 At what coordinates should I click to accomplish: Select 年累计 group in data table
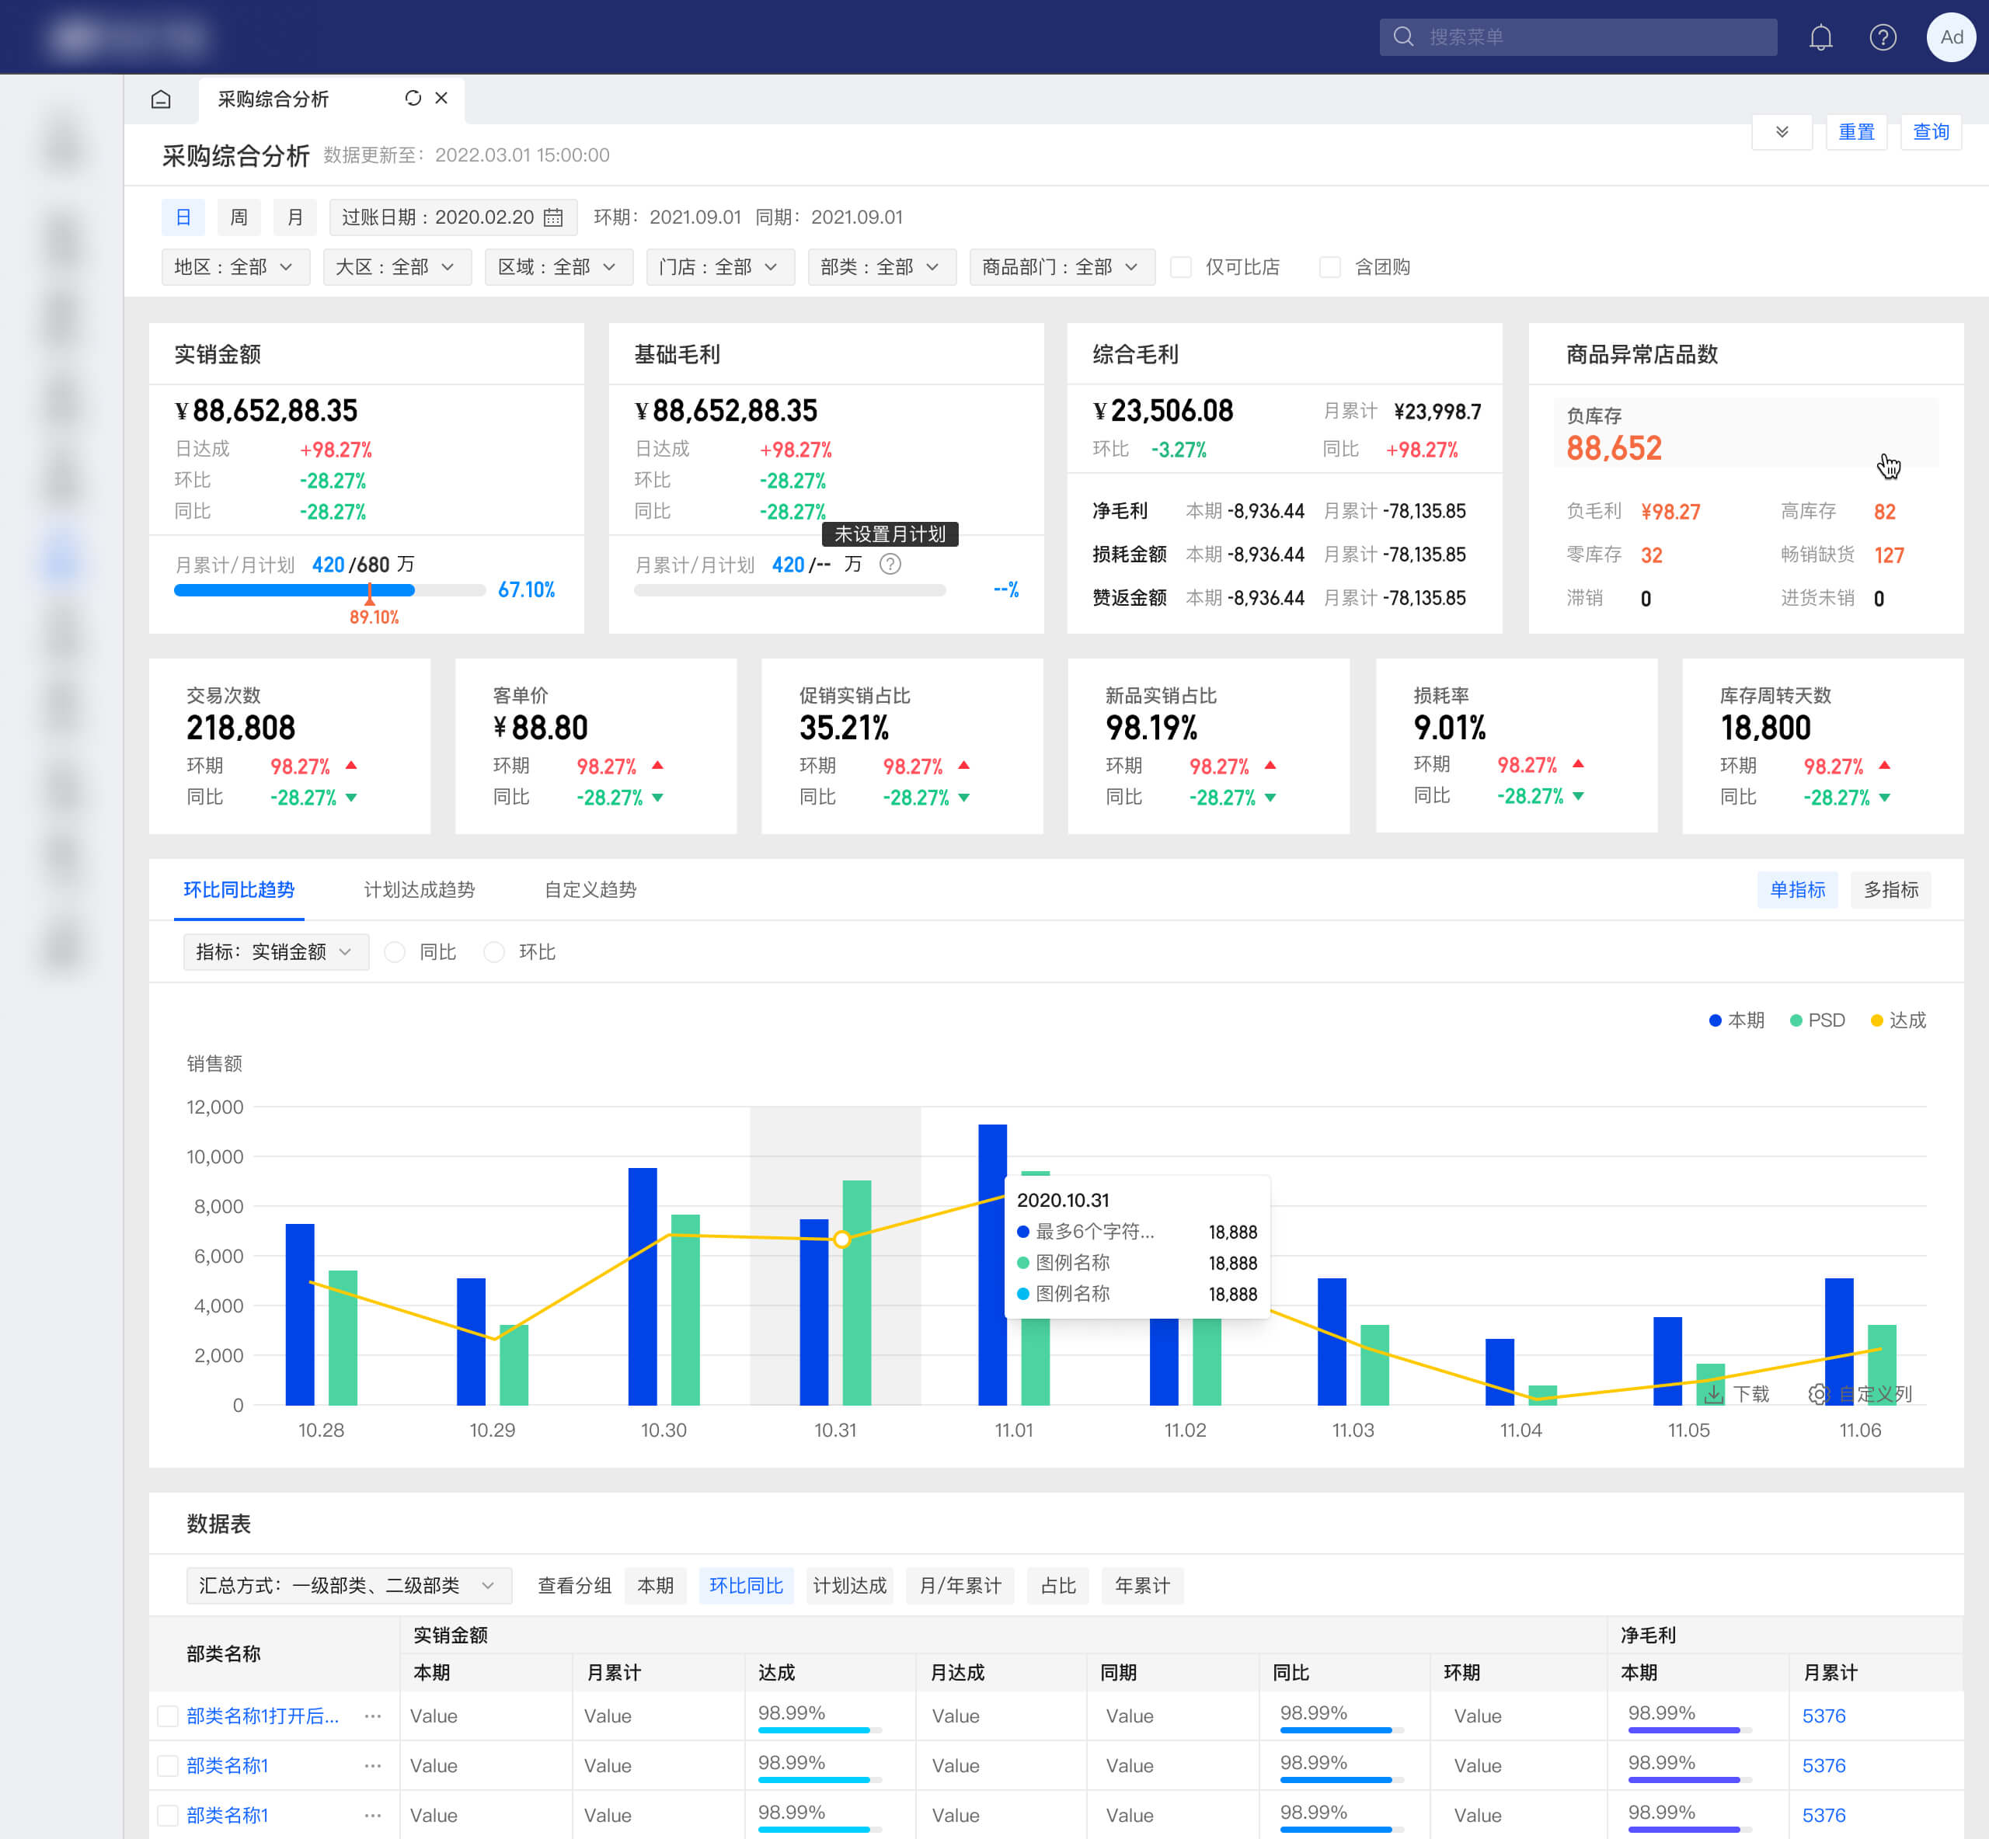pyautogui.click(x=1142, y=1585)
